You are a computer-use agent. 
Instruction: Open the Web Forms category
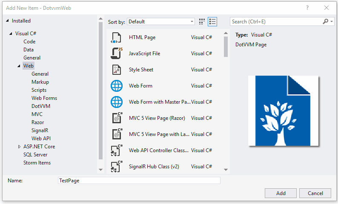(x=44, y=98)
